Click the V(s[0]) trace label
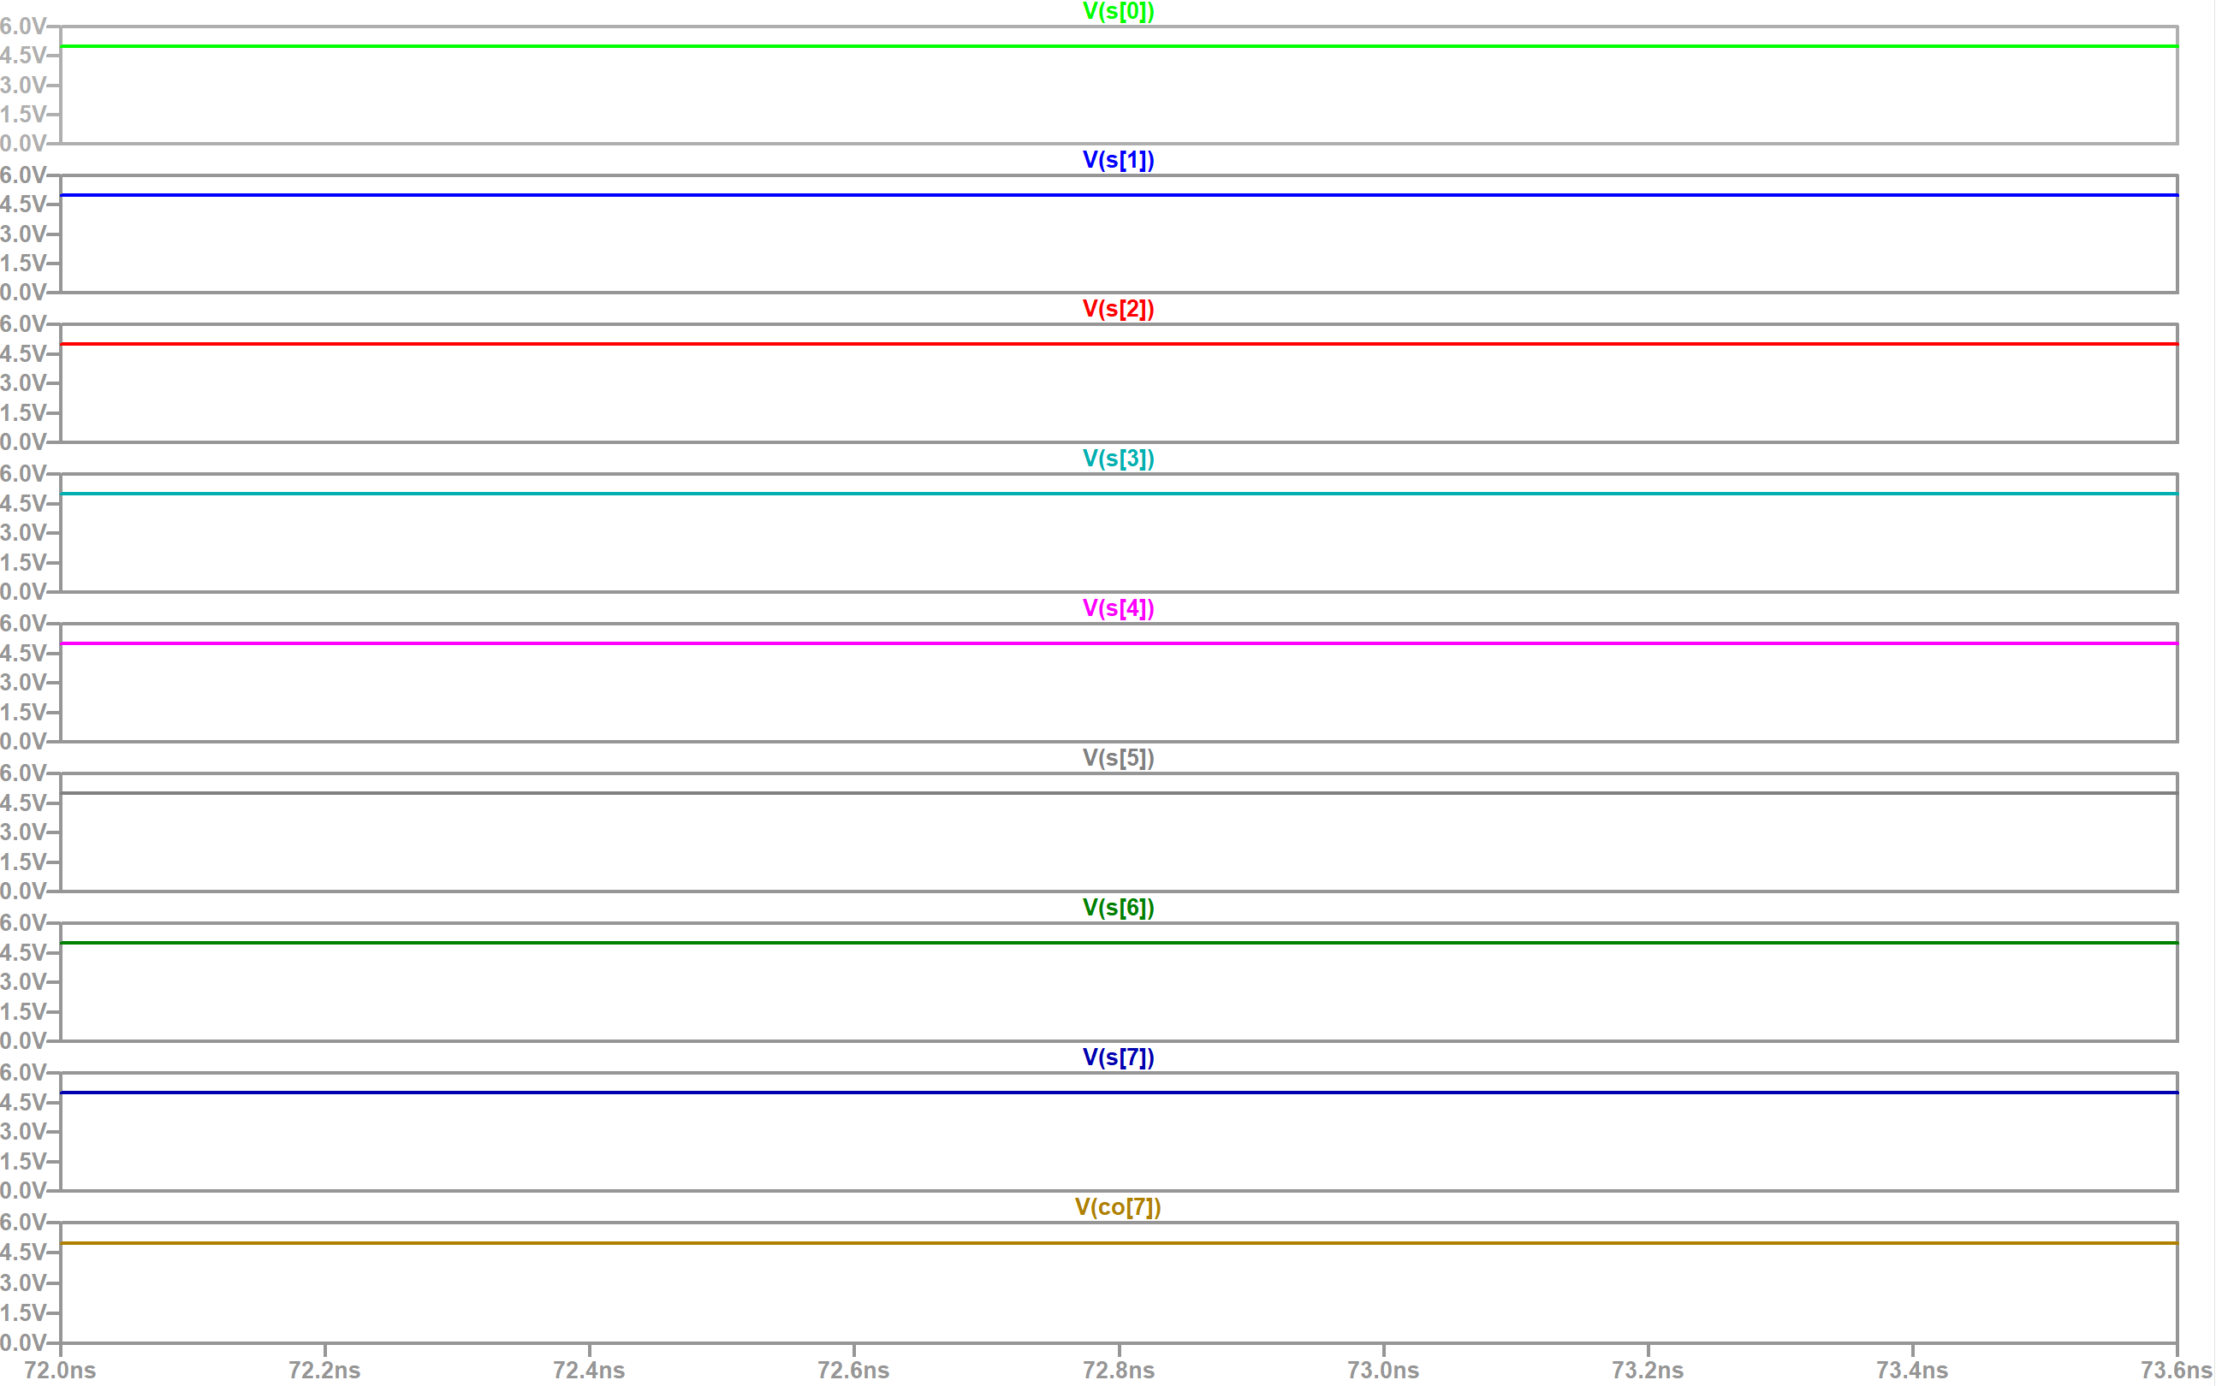Image resolution: width=2216 pixels, height=1386 pixels. (1118, 12)
